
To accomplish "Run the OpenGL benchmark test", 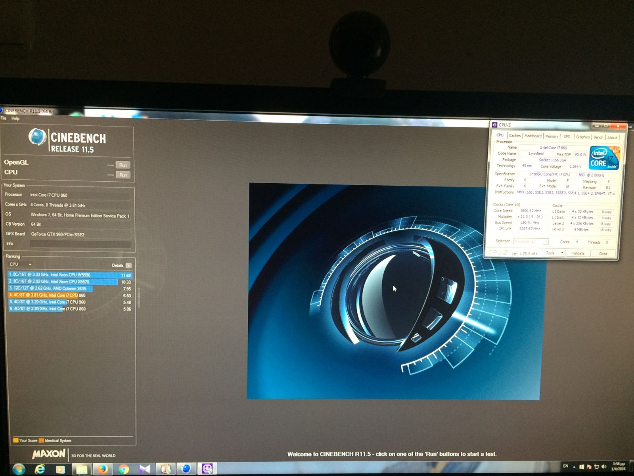I will point(123,165).
